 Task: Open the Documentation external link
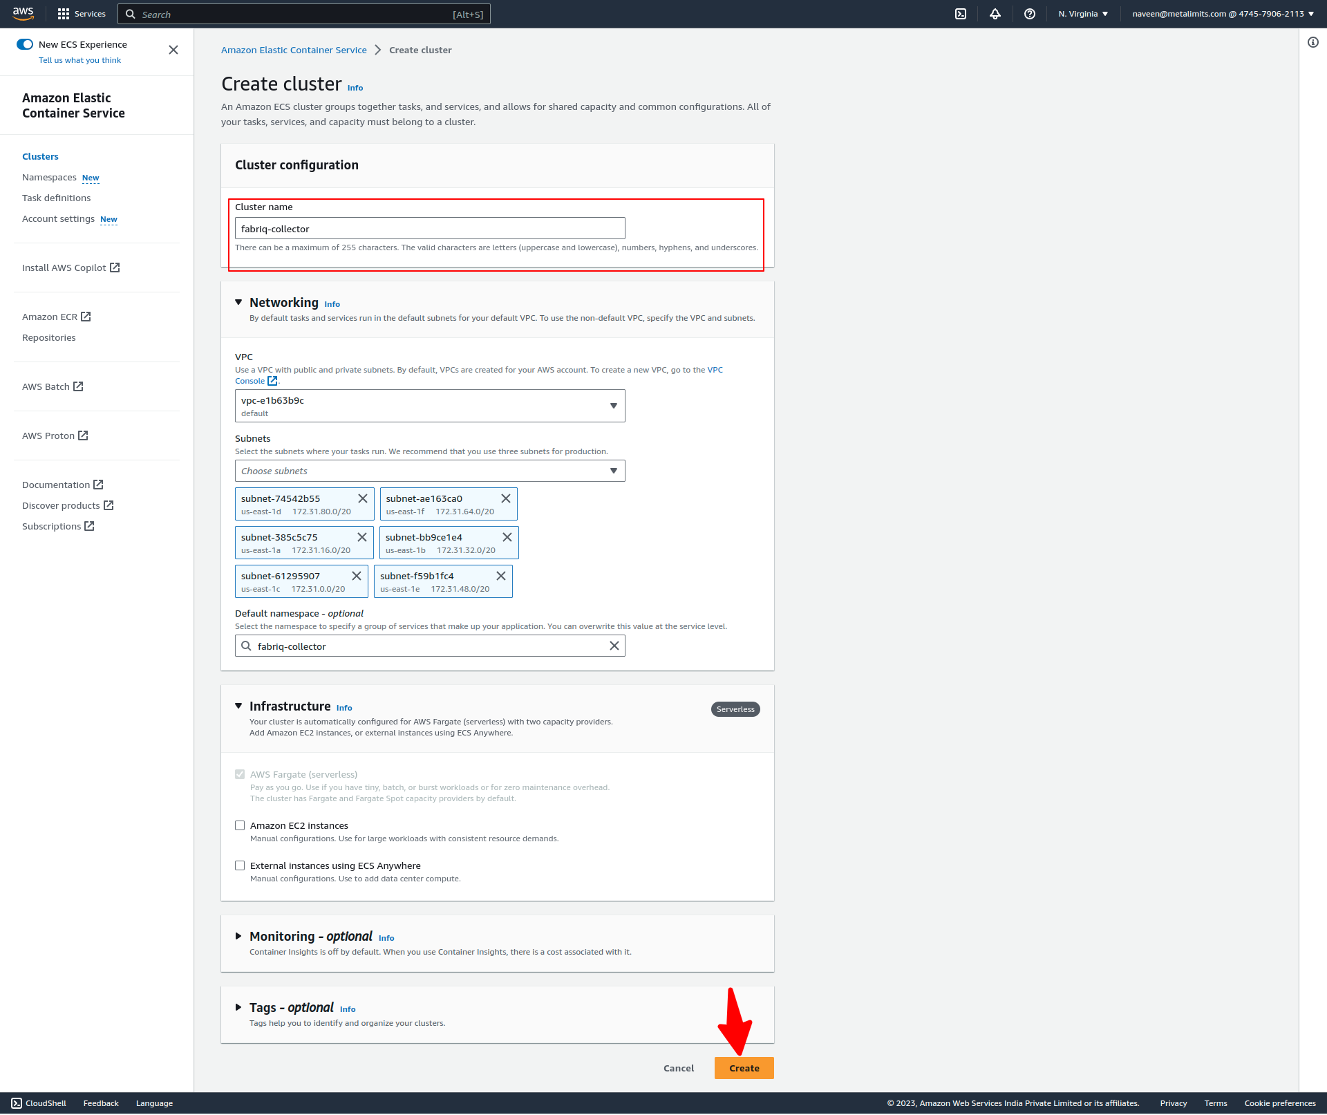(x=63, y=485)
